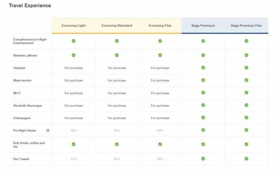Viewport: 273px width, 169px height.
Task: Click Economy Standard For purchase in Headset row
Action: (x=117, y=68)
